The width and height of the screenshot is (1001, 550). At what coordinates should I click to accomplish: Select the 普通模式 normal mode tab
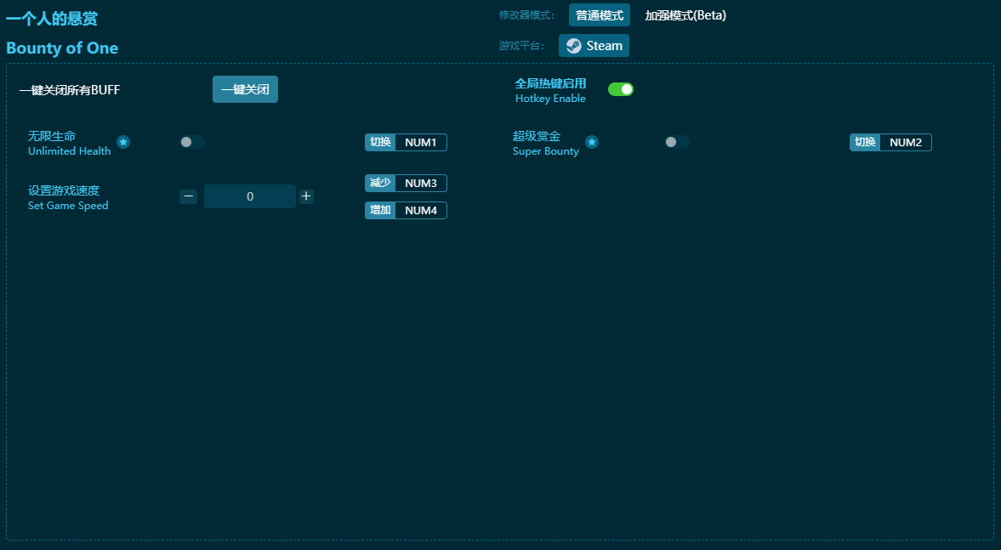pos(599,15)
